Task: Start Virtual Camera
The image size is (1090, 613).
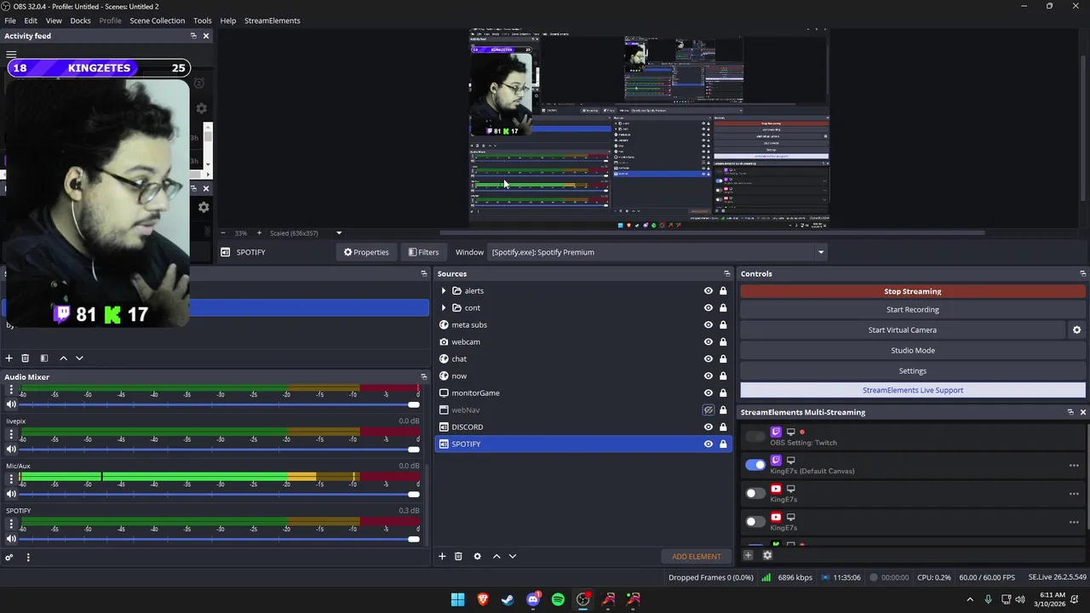Action: [903, 330]
